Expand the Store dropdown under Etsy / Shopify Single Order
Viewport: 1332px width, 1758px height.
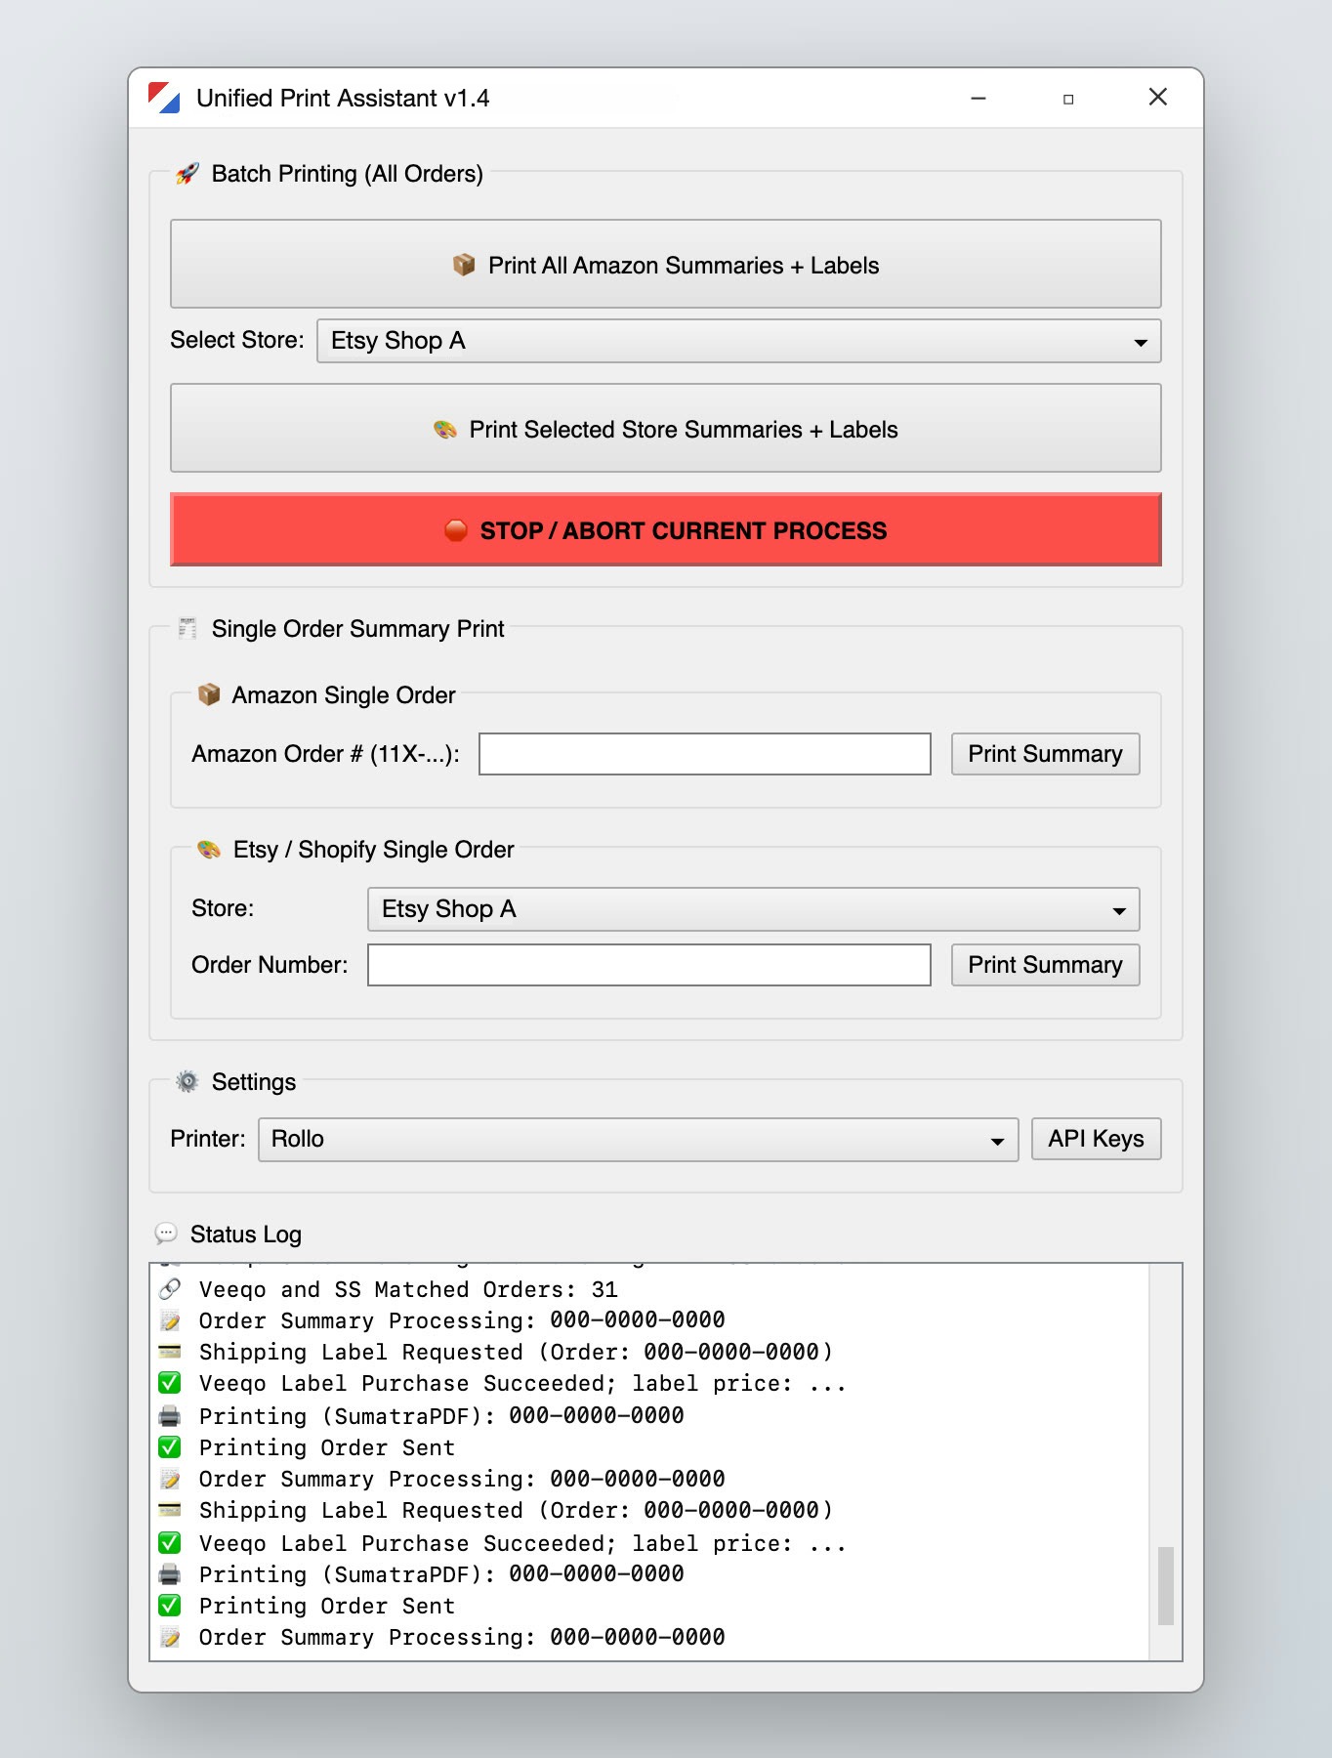coord(754,909)
